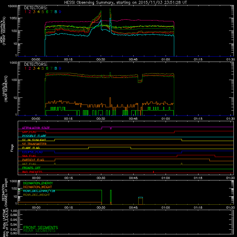Click the FRONTS_OFF flag label
Viewport: 237px width, 237px height.
point(31,168)
